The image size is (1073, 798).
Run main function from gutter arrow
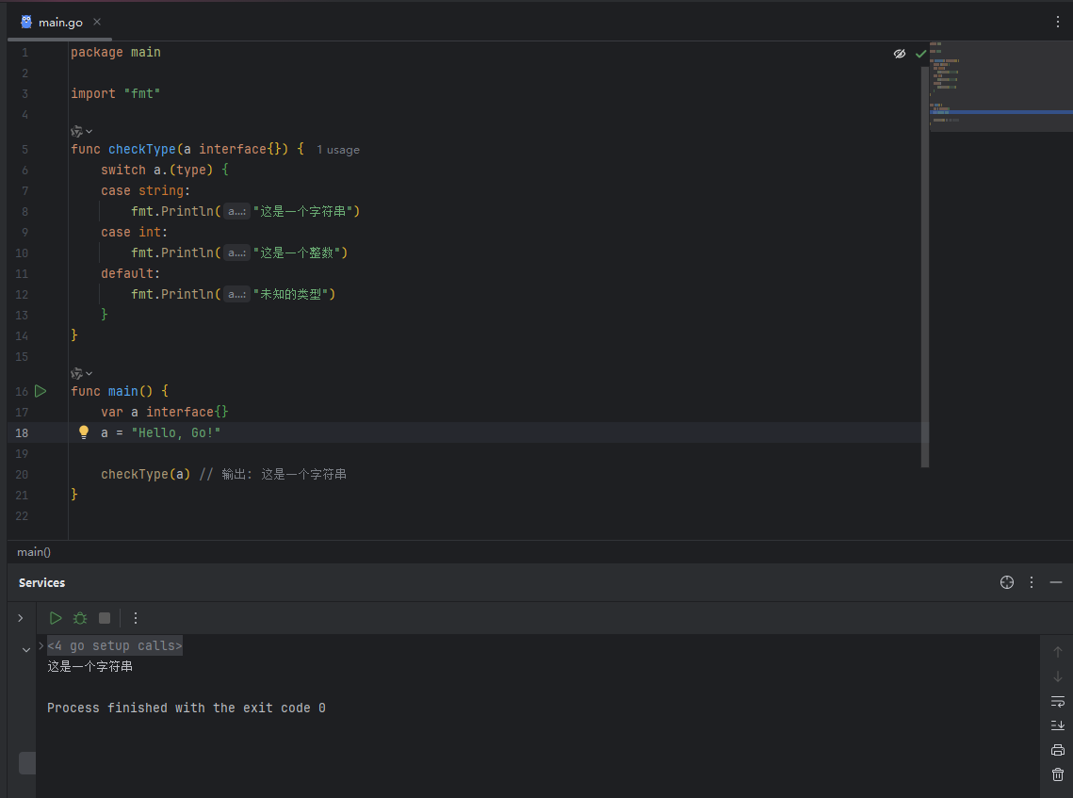click(41, 391)
